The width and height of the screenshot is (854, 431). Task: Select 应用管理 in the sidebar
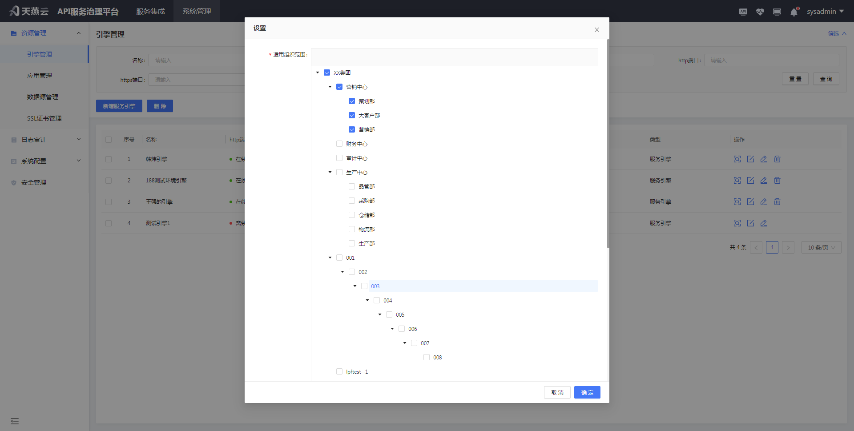40,76
